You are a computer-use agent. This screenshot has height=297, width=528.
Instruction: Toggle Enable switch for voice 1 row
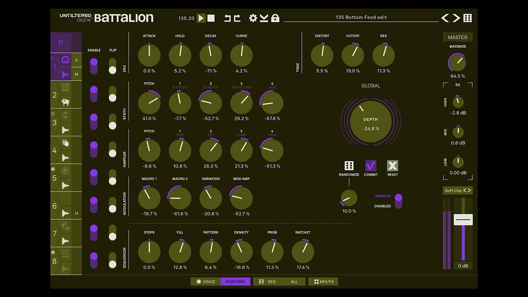[94, 66]
